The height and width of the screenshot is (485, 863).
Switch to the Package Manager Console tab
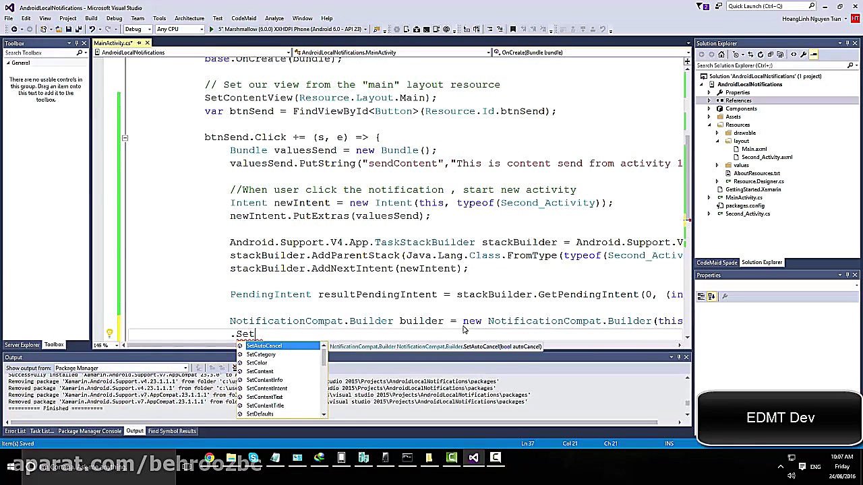(x=90, y=431)
